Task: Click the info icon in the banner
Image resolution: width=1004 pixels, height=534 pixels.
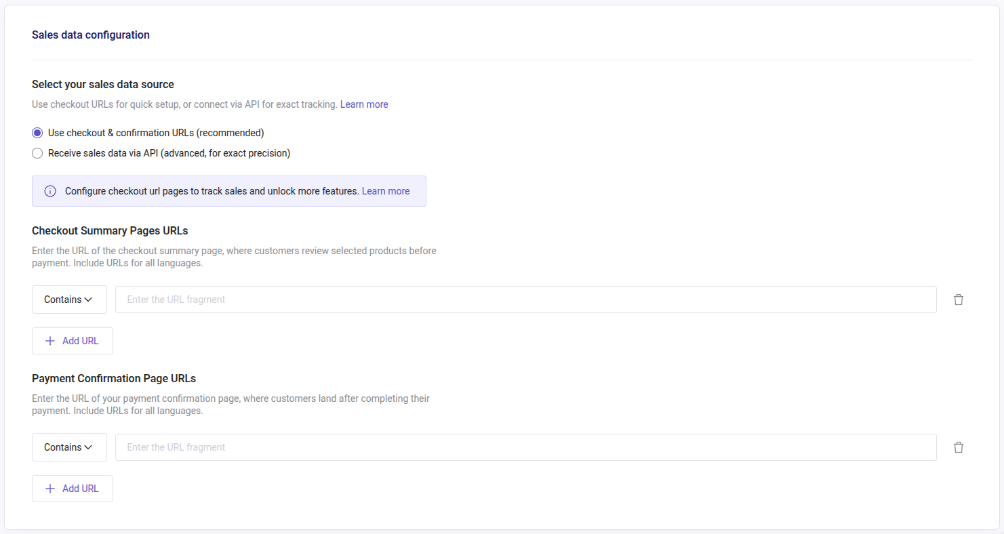Action: (50, 191)
